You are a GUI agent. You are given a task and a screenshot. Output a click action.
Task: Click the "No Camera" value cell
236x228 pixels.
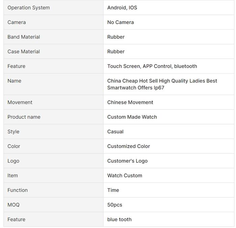(120, 22)
